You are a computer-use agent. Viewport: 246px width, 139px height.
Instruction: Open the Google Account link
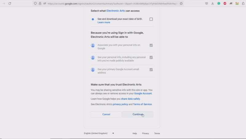click(x=143, y=93)
